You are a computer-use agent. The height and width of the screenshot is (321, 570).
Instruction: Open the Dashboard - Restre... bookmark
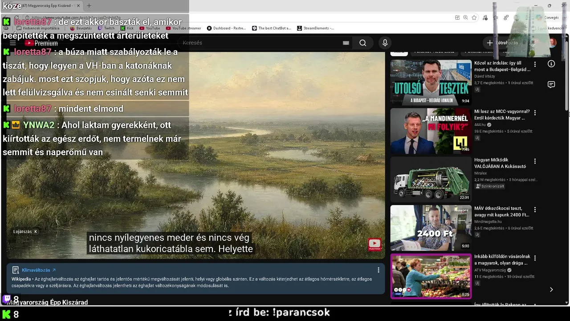pyautogui.click(x=226, y=28)
